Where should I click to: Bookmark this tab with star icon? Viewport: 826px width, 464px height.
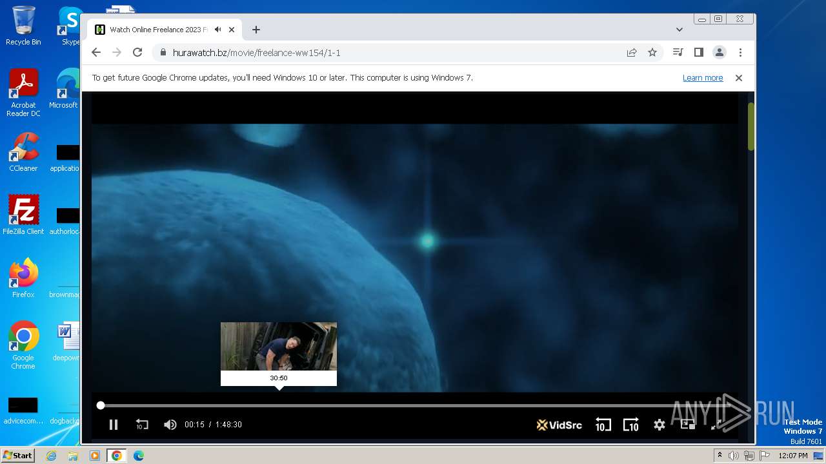[652, 53]
